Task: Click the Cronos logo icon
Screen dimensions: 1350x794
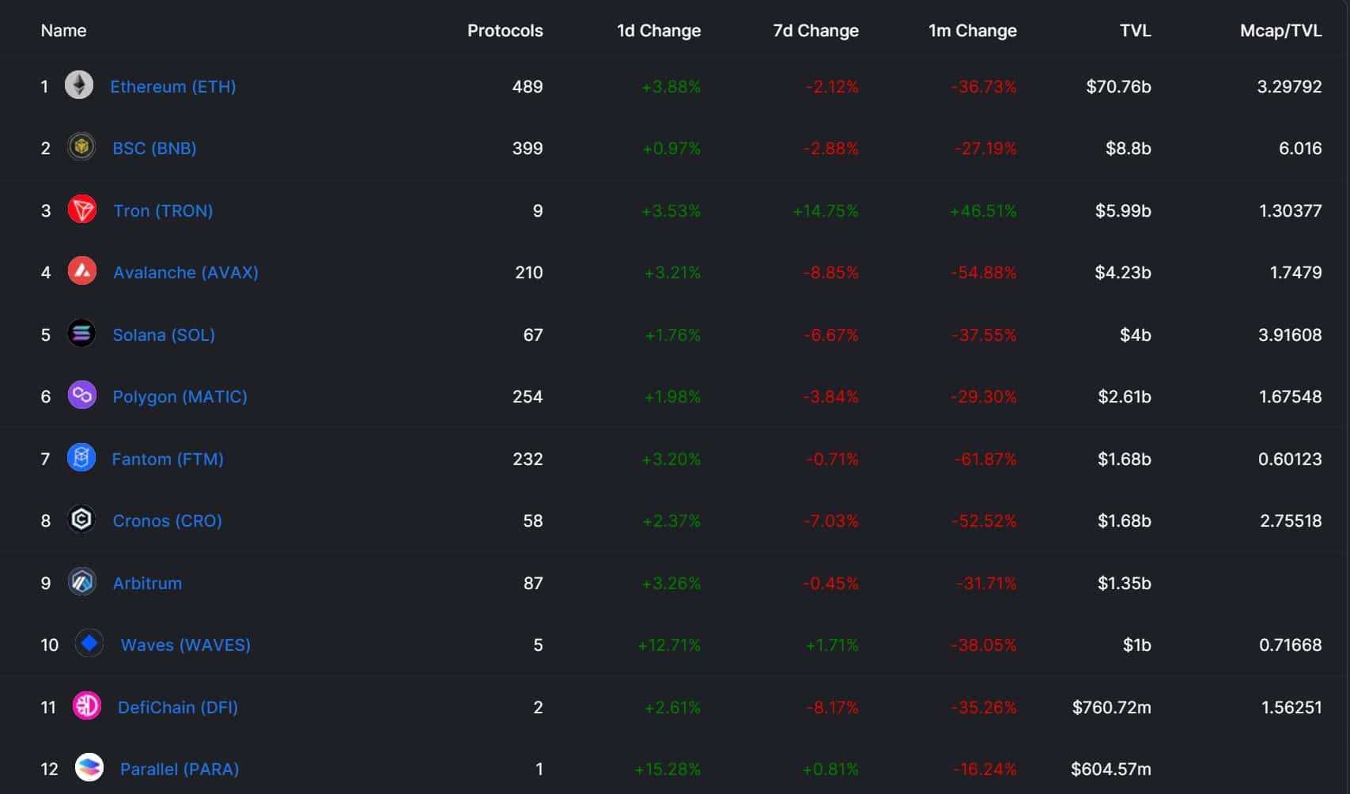Action: 81,520
